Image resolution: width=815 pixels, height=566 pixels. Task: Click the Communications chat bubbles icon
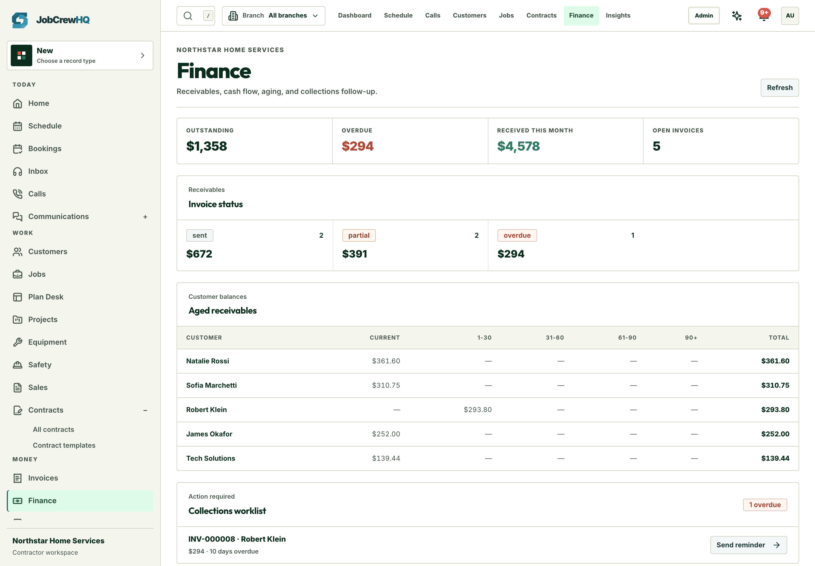coord(17,217)
